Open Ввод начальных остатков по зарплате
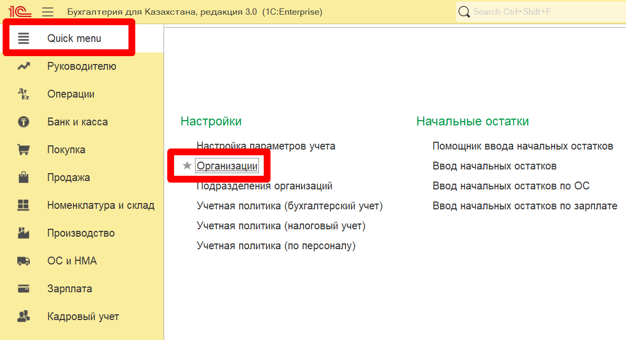Screen dimensions: 626x340 525,206
